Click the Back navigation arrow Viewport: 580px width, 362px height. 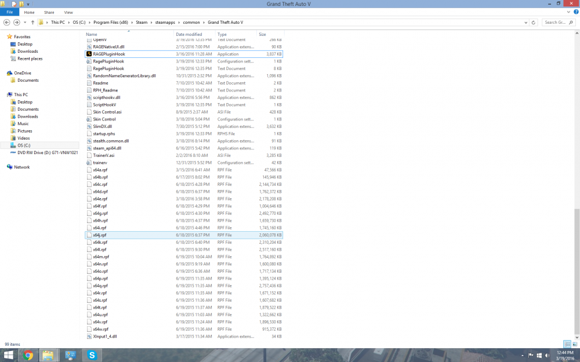(x=6, y=22)
